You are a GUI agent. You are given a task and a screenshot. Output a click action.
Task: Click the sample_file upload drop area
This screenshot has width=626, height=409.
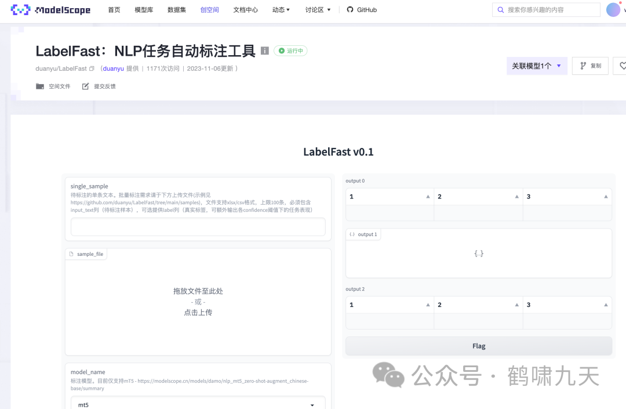(x=198, y=302)
